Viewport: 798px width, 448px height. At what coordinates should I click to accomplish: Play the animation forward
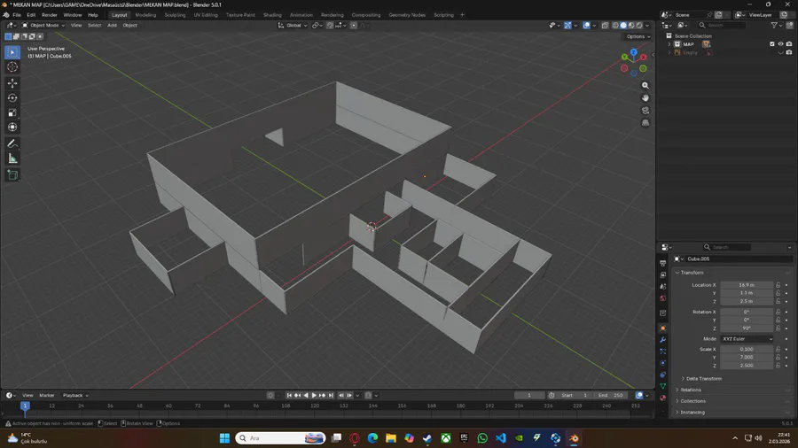[x=314, y=395]
